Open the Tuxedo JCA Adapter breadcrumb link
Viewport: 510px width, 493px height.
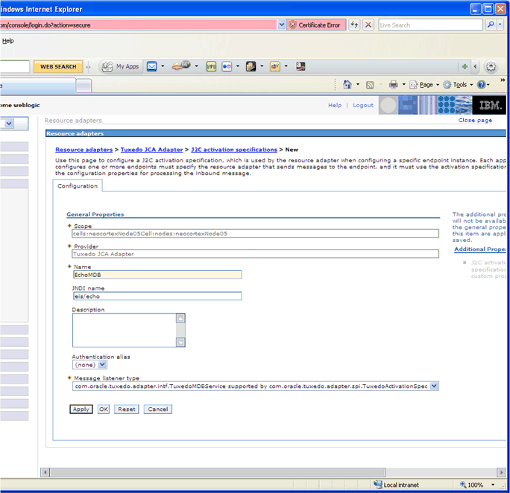tap(151, 150)
